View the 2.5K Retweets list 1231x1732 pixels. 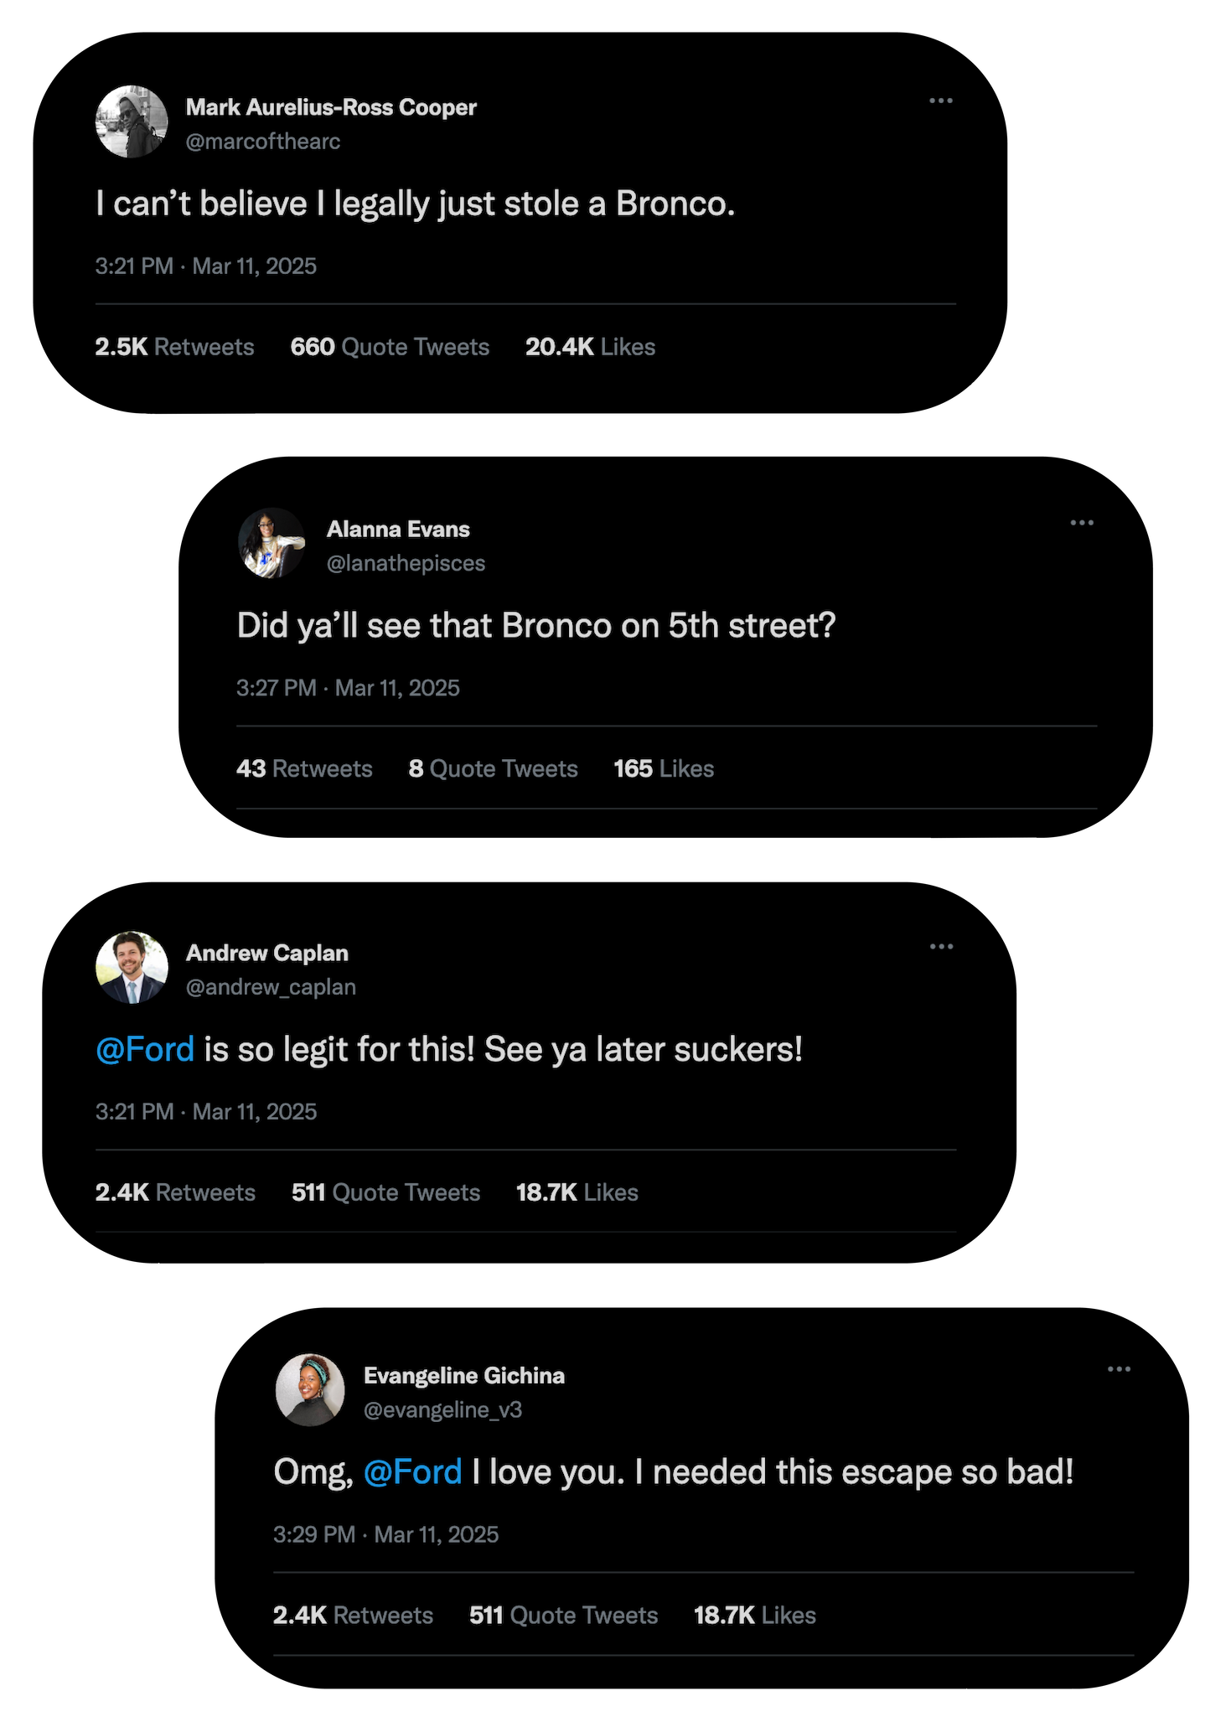[x=174, y=347]
